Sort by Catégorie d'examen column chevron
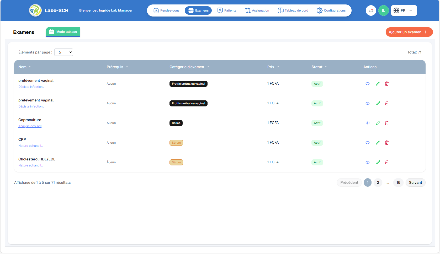This screenshot has height=254, width=440. 208,67
